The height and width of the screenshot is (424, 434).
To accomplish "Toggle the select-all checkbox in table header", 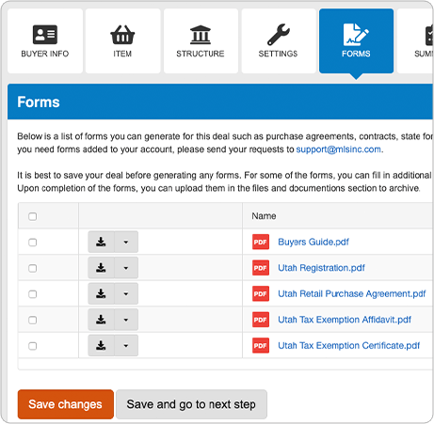I will click(33, 216).
